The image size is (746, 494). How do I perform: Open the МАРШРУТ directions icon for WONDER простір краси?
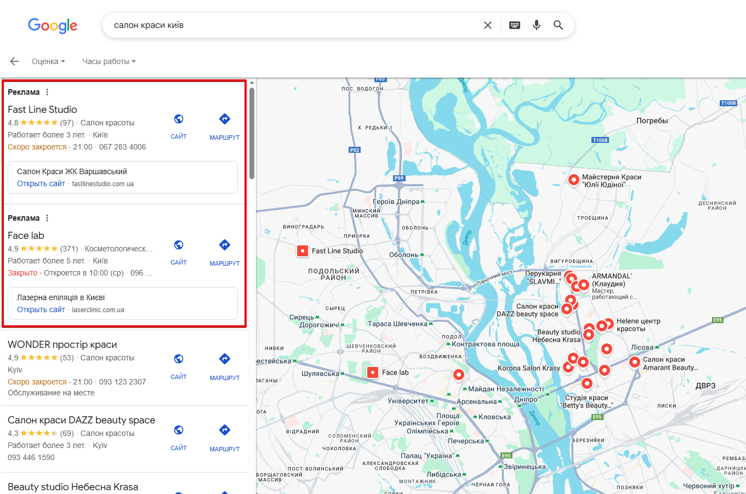click(224, 359)
